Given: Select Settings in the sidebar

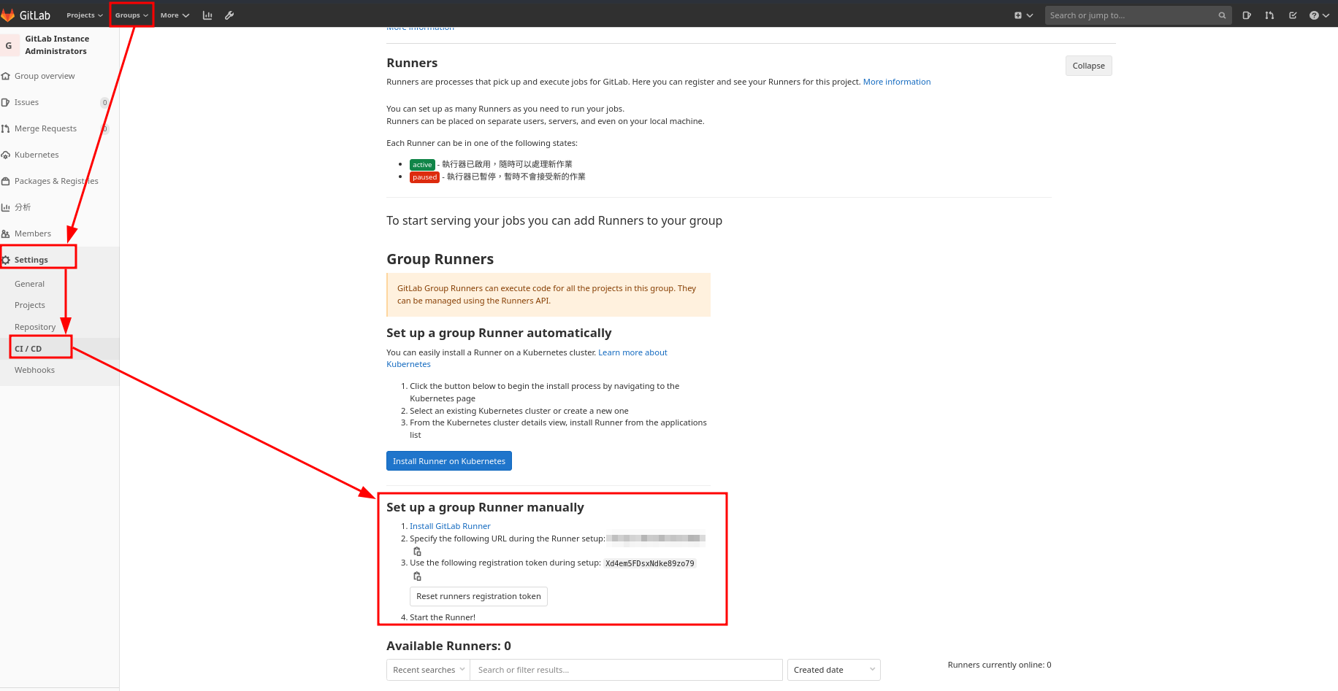Looking at the screenshot, I should click(31, 260).
